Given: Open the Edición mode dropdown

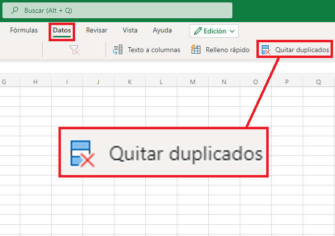Looking at the screenshot, I should point(232,31).
